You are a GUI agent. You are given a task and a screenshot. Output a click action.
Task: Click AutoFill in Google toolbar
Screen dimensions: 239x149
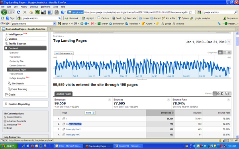pos(147,23)
